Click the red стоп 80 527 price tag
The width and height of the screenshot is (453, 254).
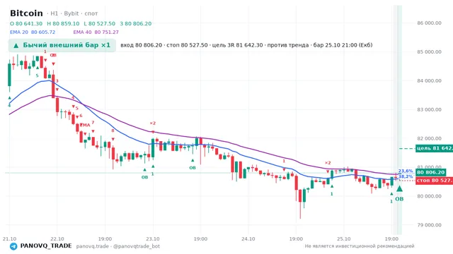(x=434, y=181)
